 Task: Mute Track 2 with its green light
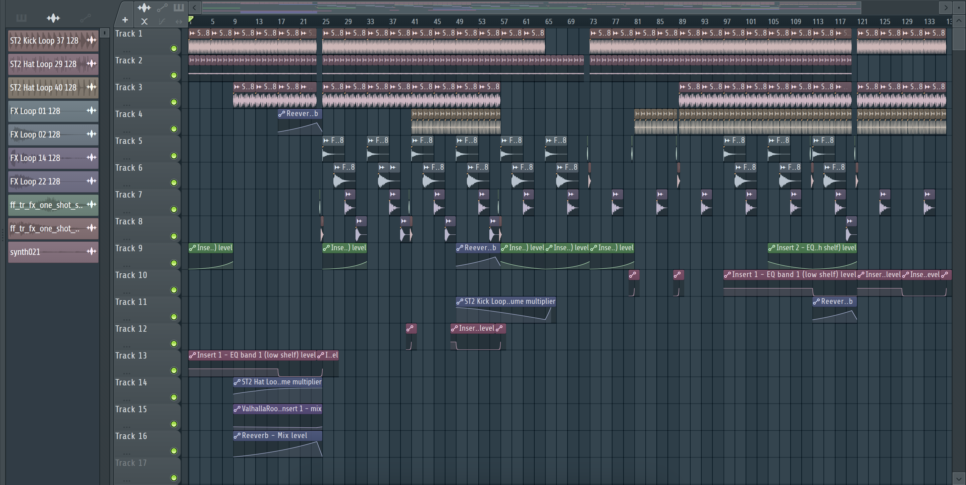coord(174,75)
